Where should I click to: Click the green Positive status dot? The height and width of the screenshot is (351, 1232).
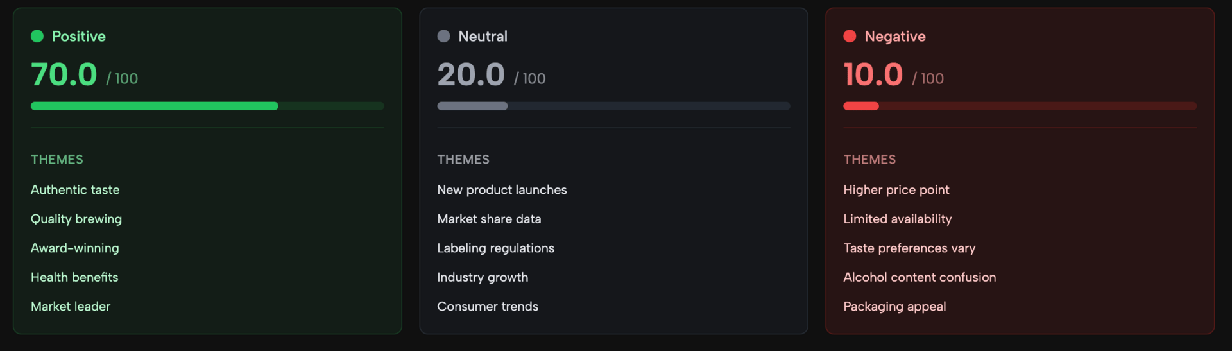pos(37,37)
